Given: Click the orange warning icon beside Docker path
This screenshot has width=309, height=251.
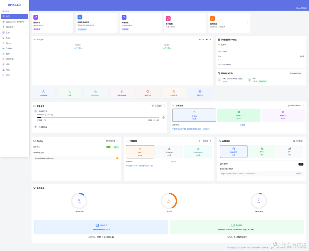Looking at the screenshot, I should point(117,158).
